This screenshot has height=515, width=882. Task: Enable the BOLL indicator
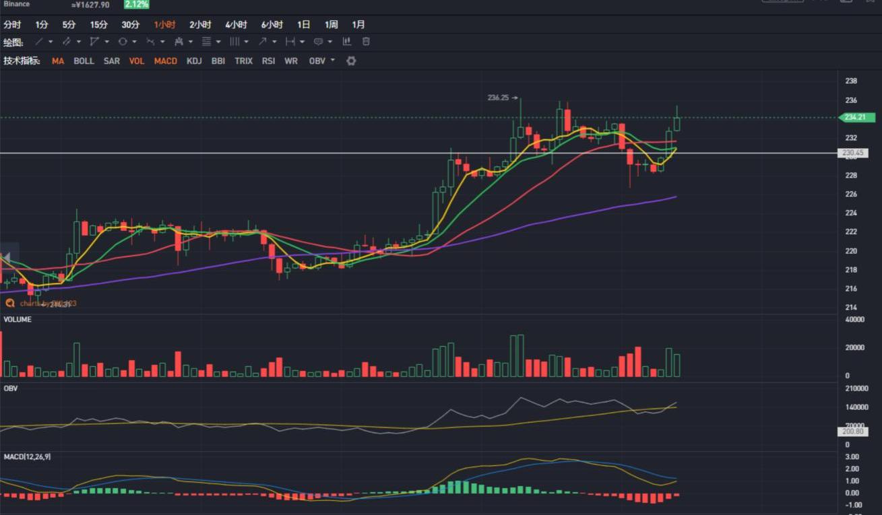point(84,61)
